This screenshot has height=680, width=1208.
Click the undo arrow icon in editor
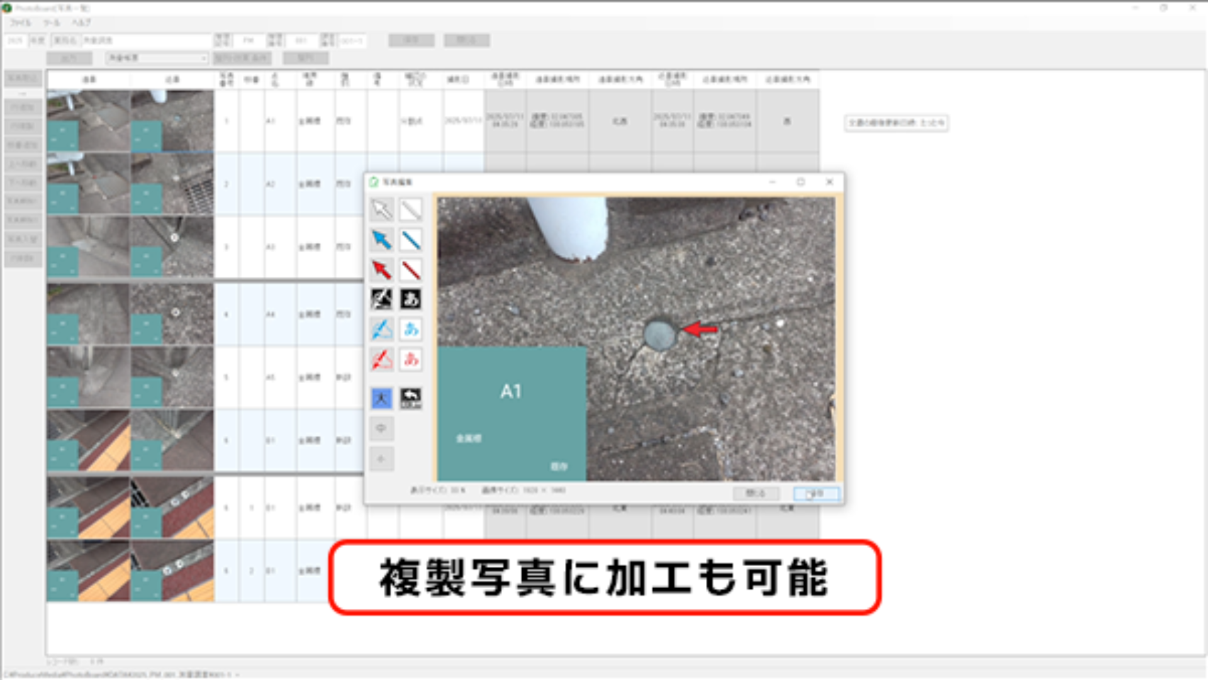tap(411, 398)
